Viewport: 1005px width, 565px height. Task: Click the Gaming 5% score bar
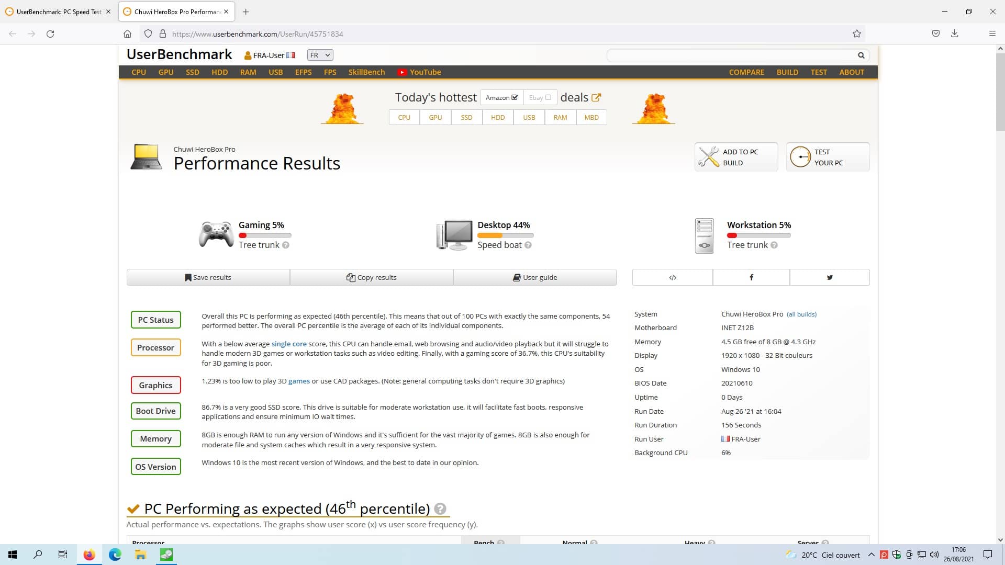[265, 235]
